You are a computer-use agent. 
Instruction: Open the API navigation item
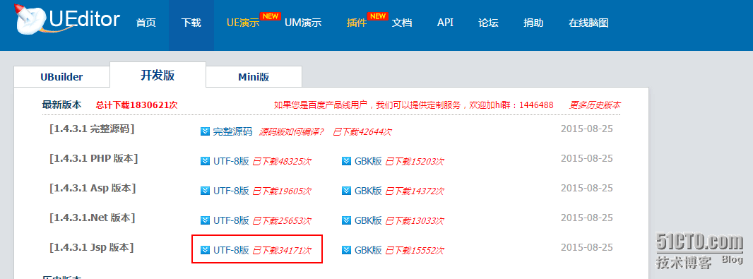point(445,23)
